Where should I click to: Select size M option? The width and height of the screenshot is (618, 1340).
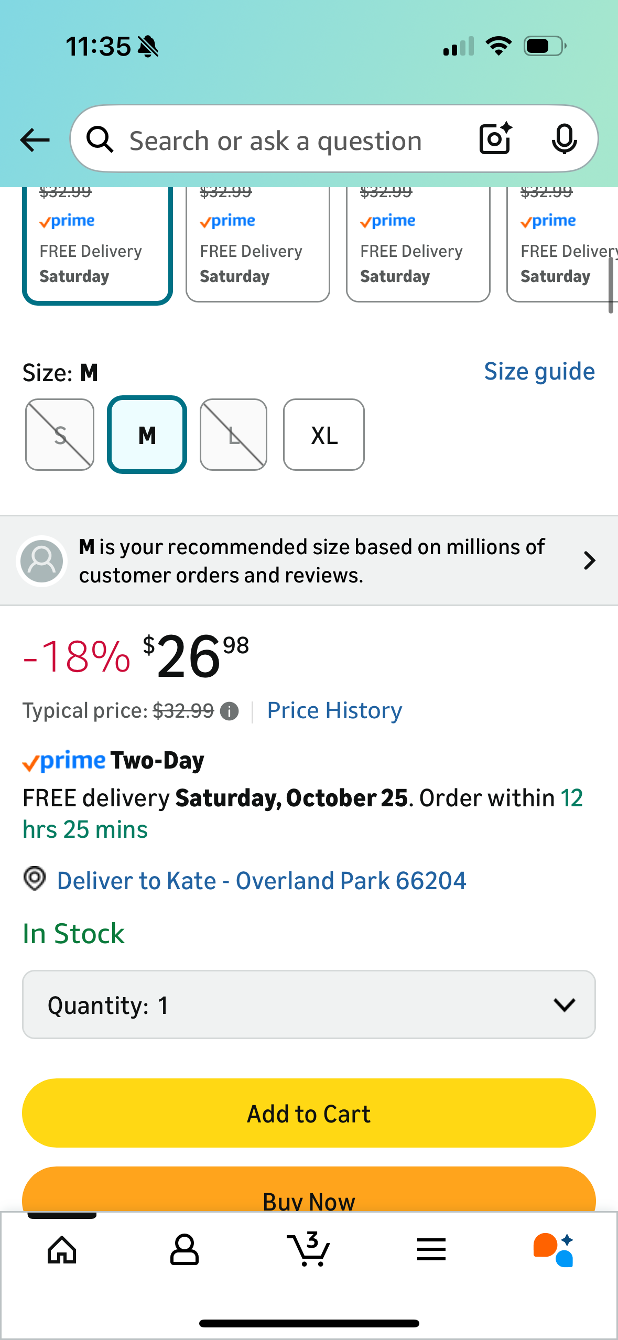click(x=147, y=435)
